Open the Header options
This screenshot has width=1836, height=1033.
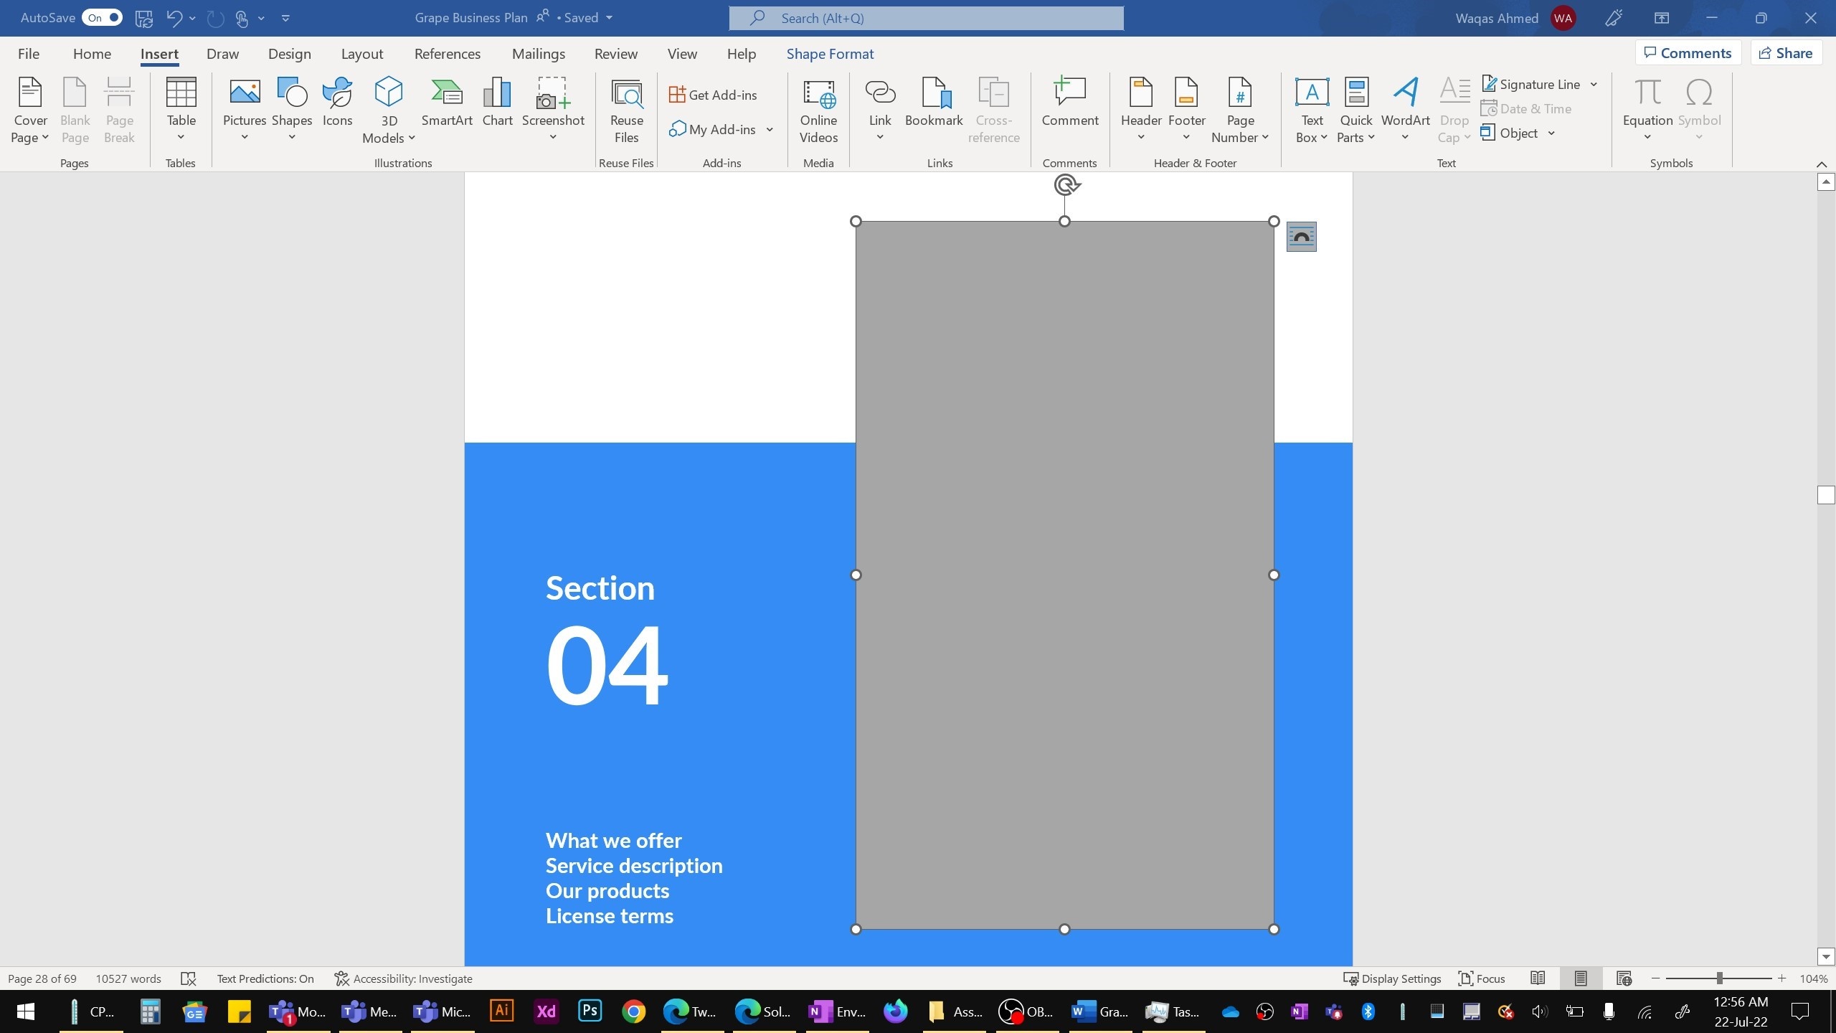pos(1141,110)
